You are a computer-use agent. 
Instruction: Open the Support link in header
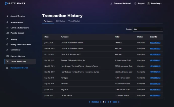[x=141, y=3]
